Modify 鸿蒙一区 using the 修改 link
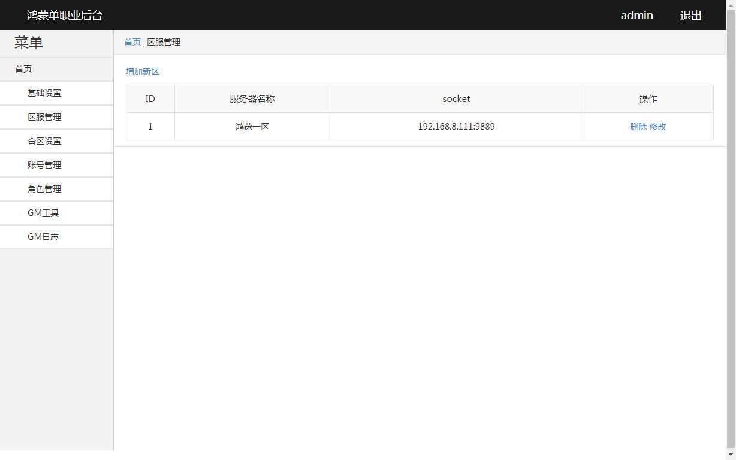The height and width of the screenshot is (460, 736). point(658,127)
